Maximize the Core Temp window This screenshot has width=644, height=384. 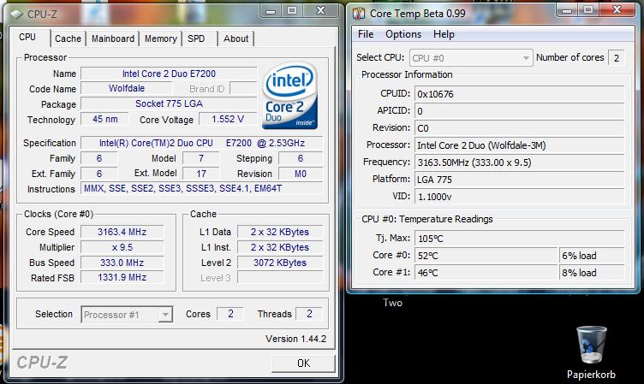tap(588, 10)
